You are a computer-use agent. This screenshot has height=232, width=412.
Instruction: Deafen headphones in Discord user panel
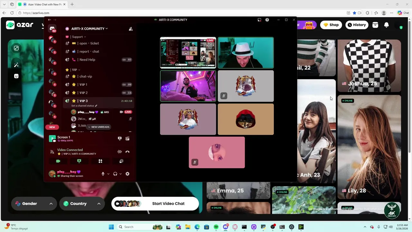[x=115, y=174]
